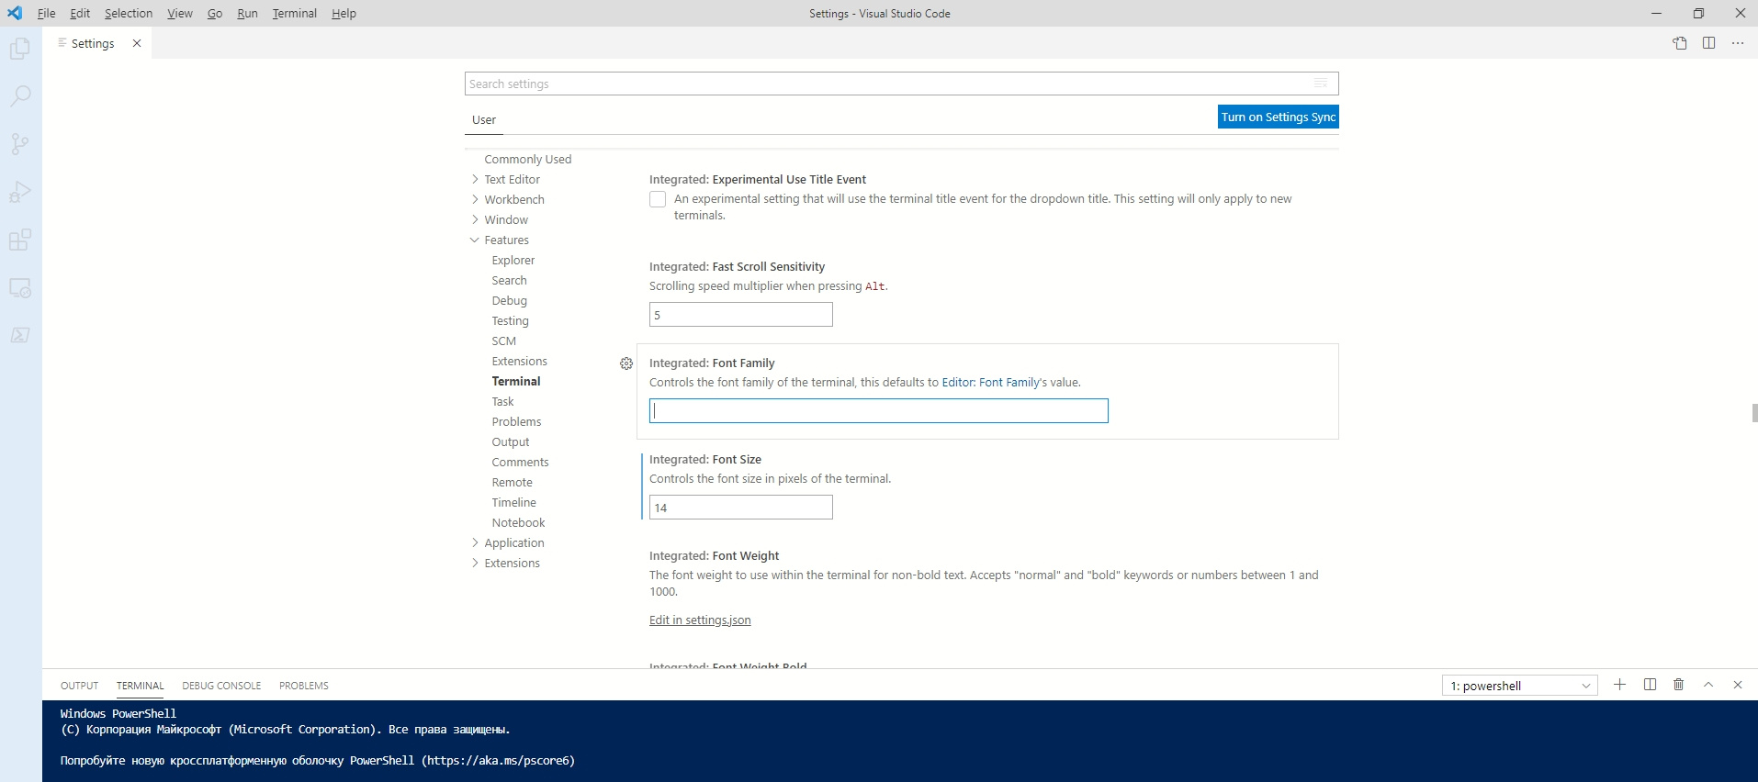Open the 1: powershell terminal dropdown
The image size is (1758, 782).
click(1519, 686)
